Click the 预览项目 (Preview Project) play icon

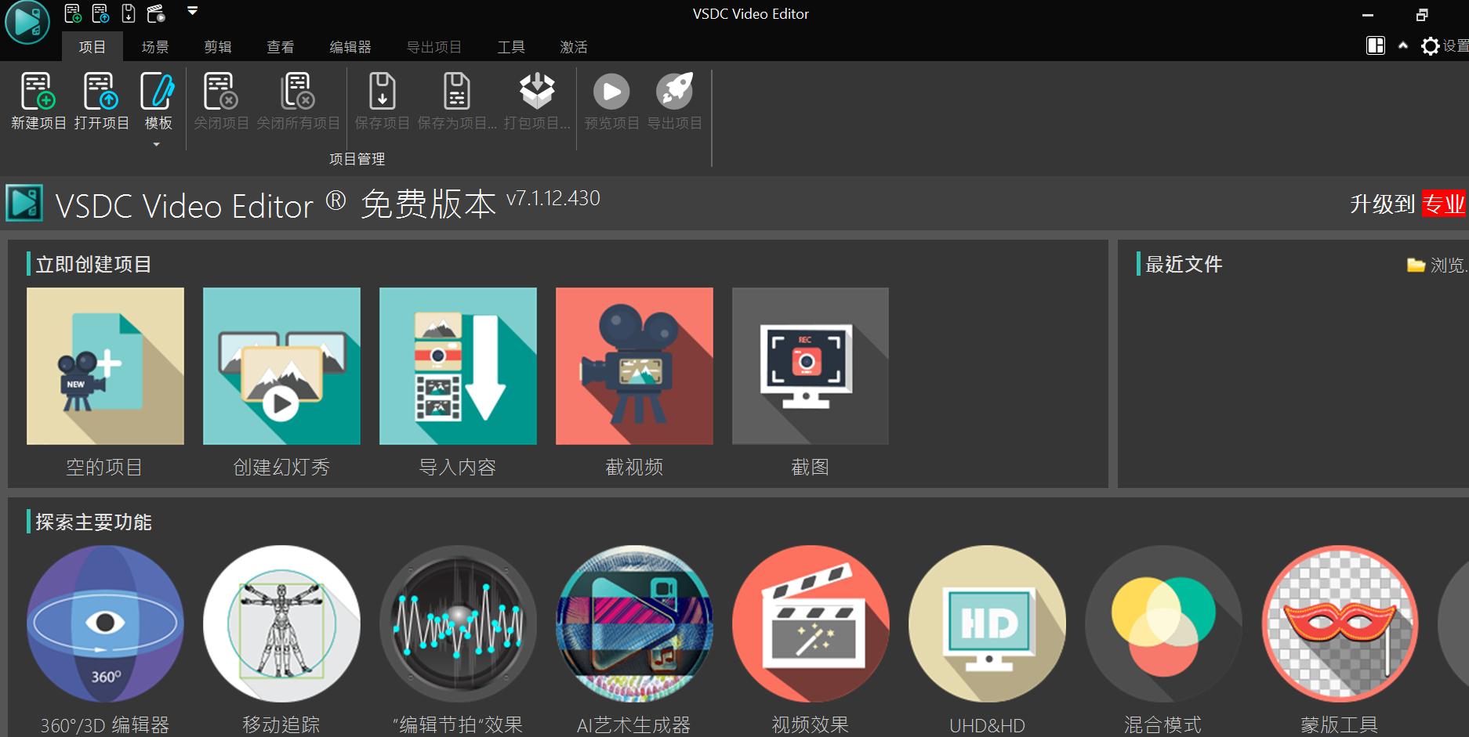(611, 92)
